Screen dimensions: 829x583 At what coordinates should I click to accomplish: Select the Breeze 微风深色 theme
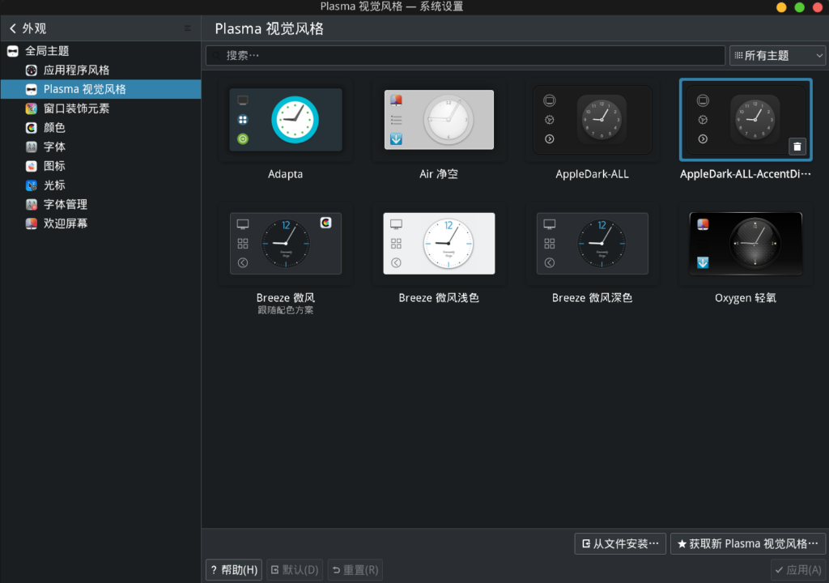click(x=592, y=244)
